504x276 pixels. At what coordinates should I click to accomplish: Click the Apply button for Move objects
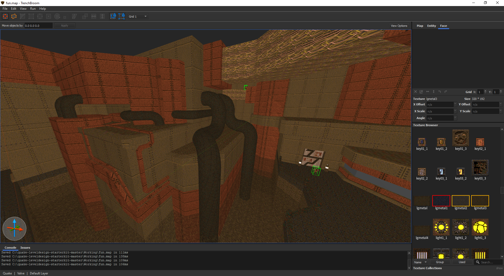point(65,25)
